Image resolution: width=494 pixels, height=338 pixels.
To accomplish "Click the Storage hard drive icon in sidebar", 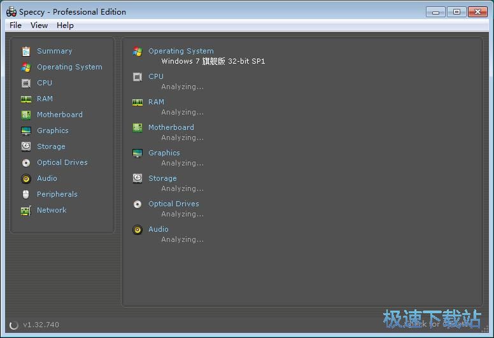I will (x=26, y=146).
